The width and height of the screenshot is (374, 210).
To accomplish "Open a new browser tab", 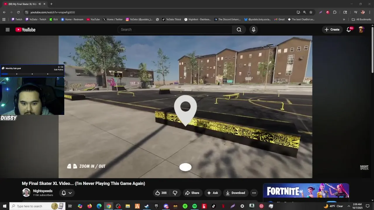I will click(51, 4).
